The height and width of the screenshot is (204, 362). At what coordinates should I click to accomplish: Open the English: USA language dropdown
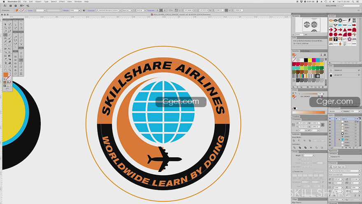point(336,199)
